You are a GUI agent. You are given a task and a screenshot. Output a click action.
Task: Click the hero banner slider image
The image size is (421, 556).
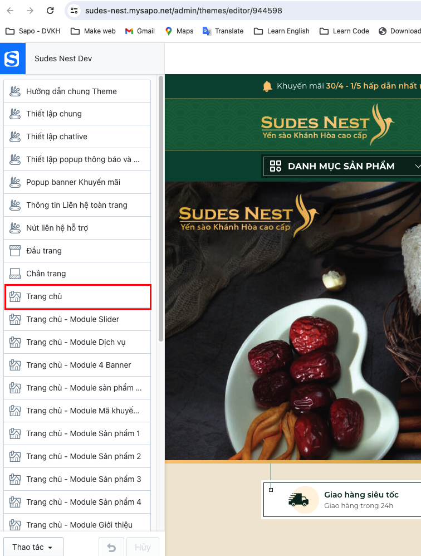coord(293,321)
